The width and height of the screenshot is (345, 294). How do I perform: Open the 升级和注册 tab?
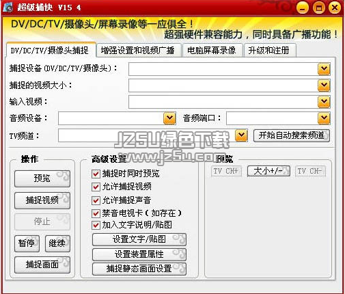270,50
